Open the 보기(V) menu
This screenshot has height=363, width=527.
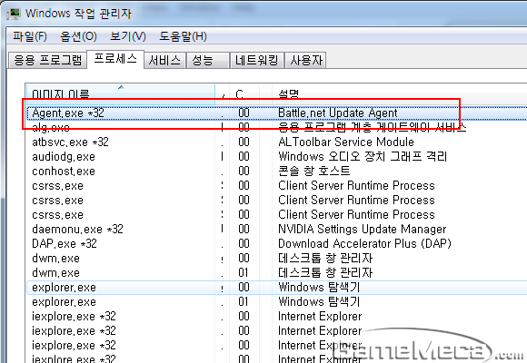128,36
